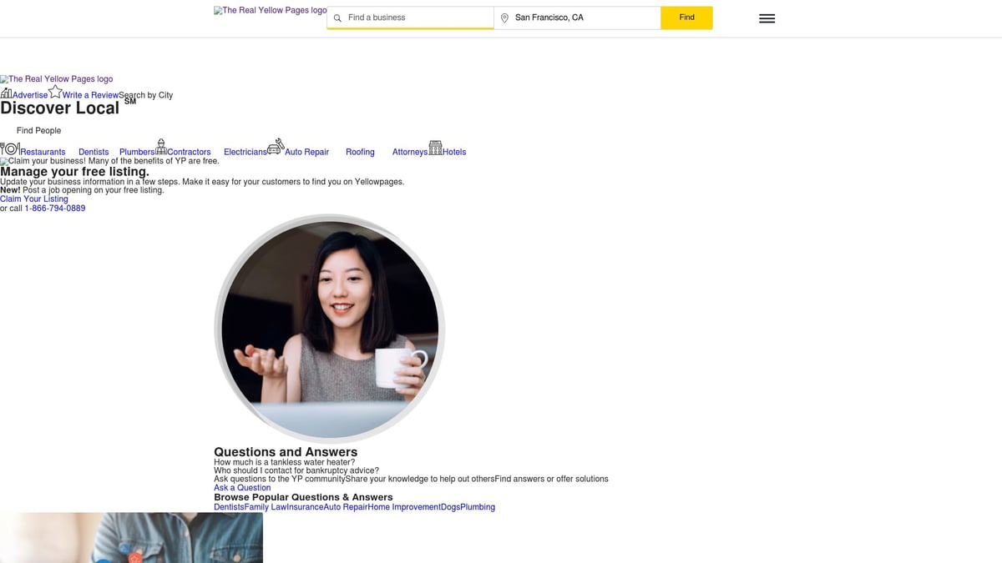Click the Claim your business image placeholder
1002x563 pixels.
coord(109,161)
